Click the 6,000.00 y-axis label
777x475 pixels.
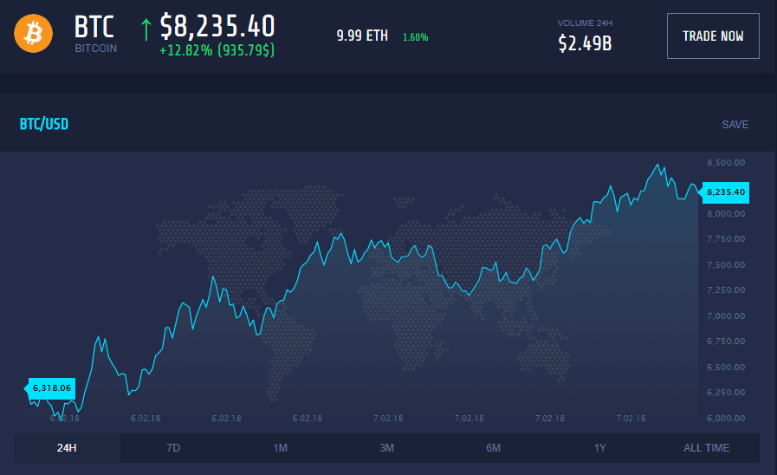pos(726,418)
